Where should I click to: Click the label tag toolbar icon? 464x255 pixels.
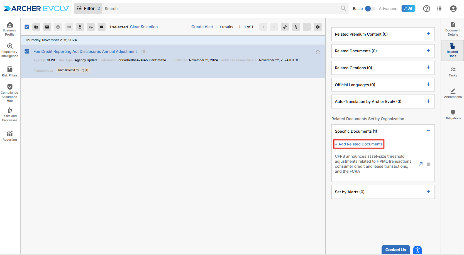point(102,27)
